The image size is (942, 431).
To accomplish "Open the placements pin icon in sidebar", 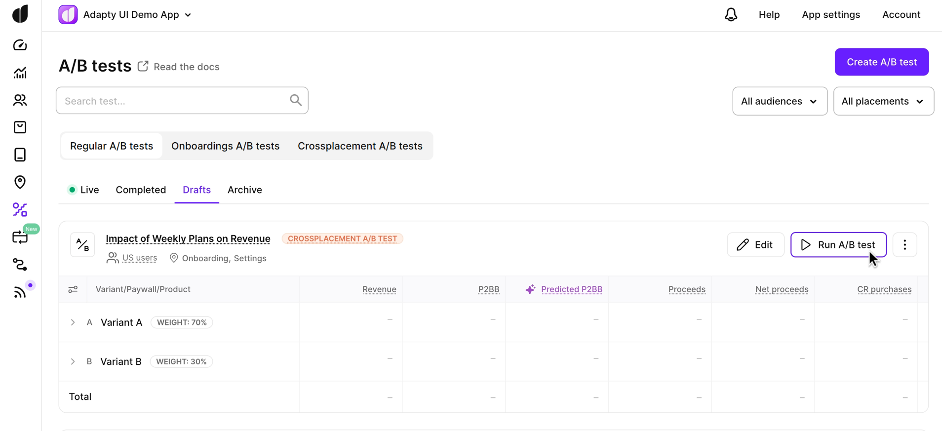I will click(20, 182).
